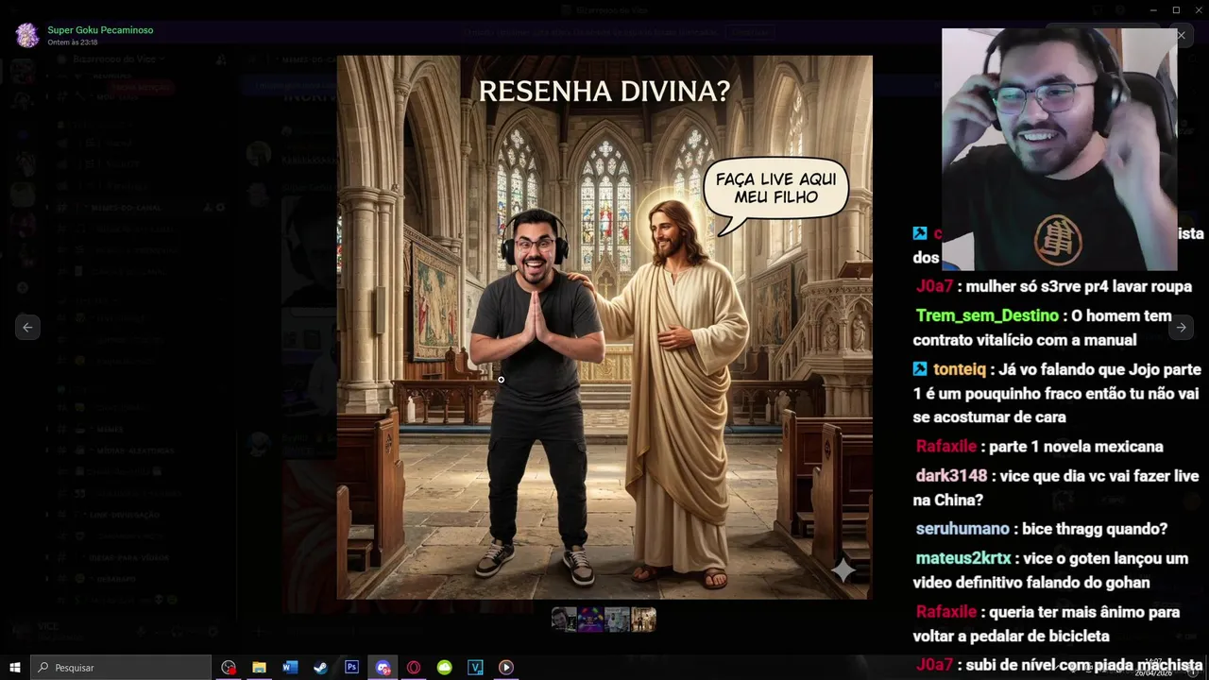Open Steam from the taskbar

pos(321,668)
